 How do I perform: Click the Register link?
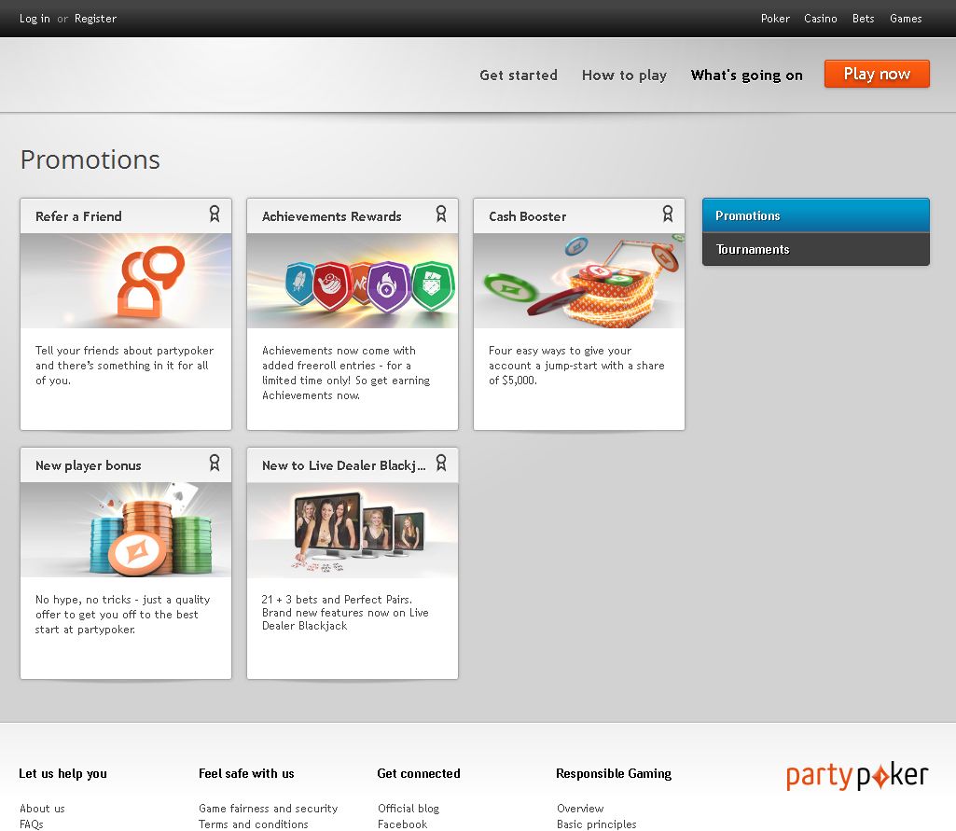pyautogui.click(x=95, y=19)
